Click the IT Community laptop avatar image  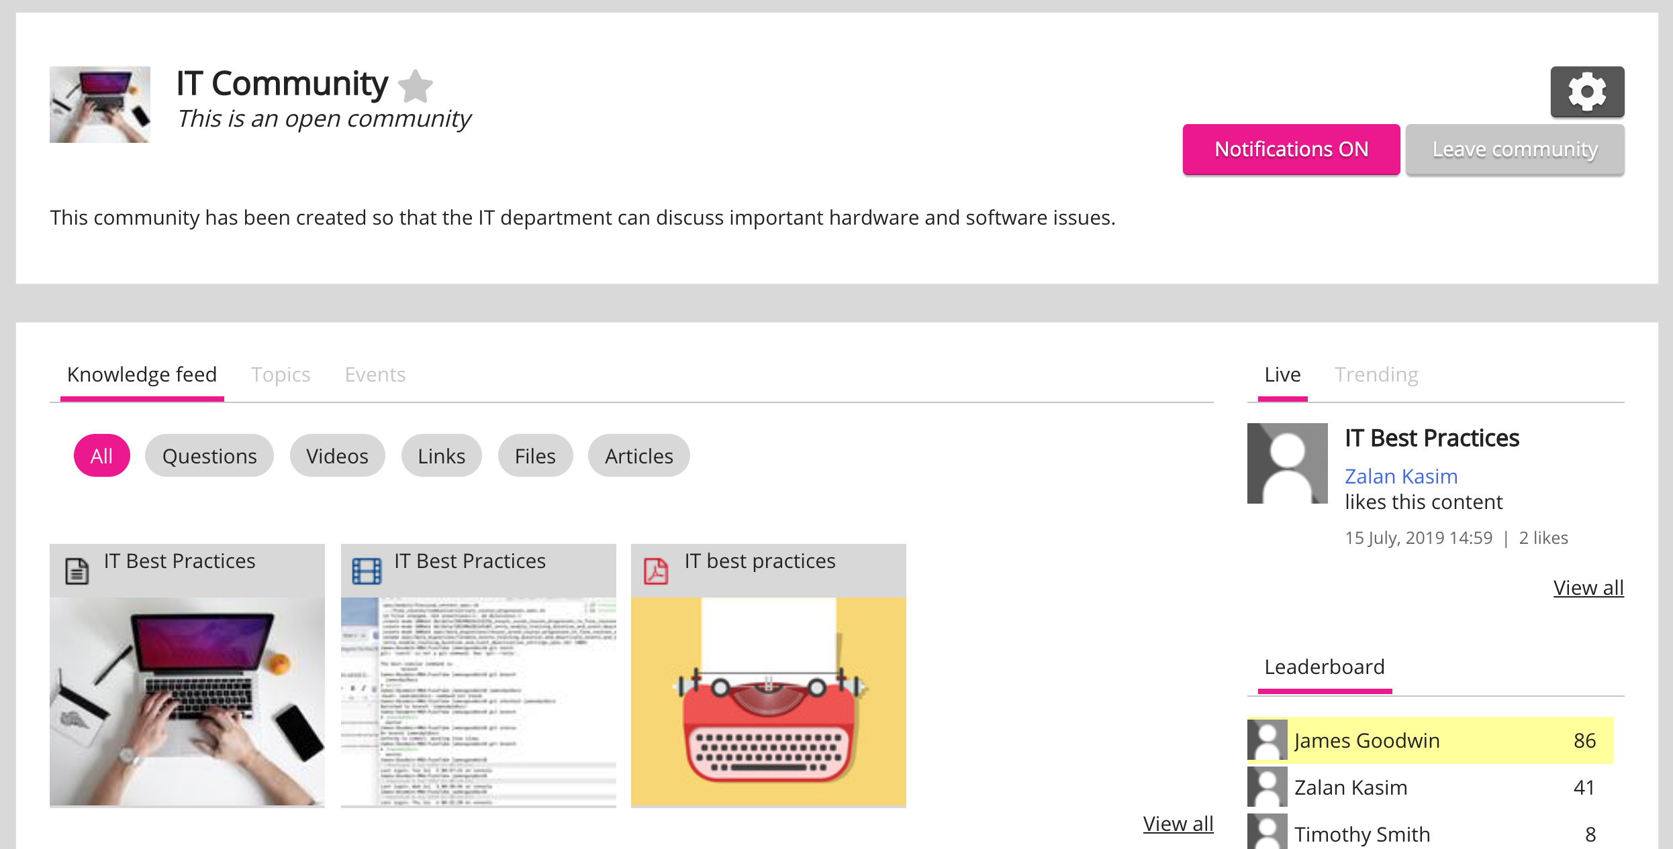[100, 105]
